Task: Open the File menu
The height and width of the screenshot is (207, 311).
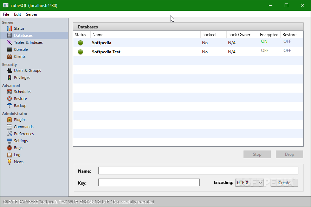Action: (6, 14)
